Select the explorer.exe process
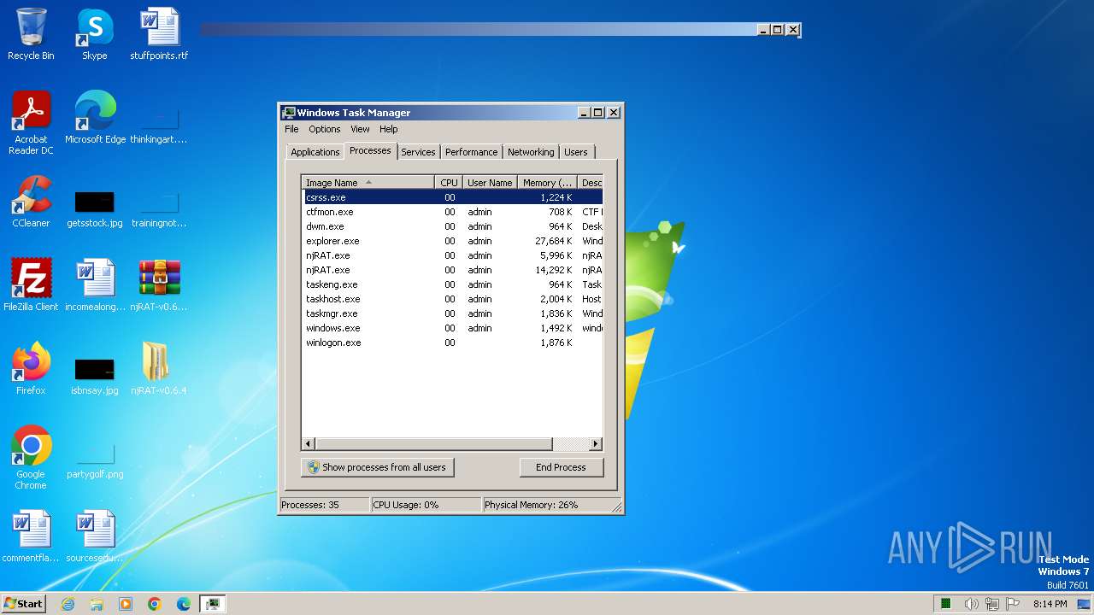This screenshot has height=615, width=1094. tap(452, 241)
